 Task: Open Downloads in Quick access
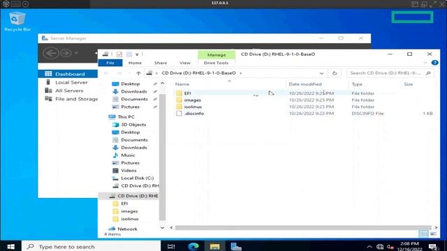click(134, 91)
